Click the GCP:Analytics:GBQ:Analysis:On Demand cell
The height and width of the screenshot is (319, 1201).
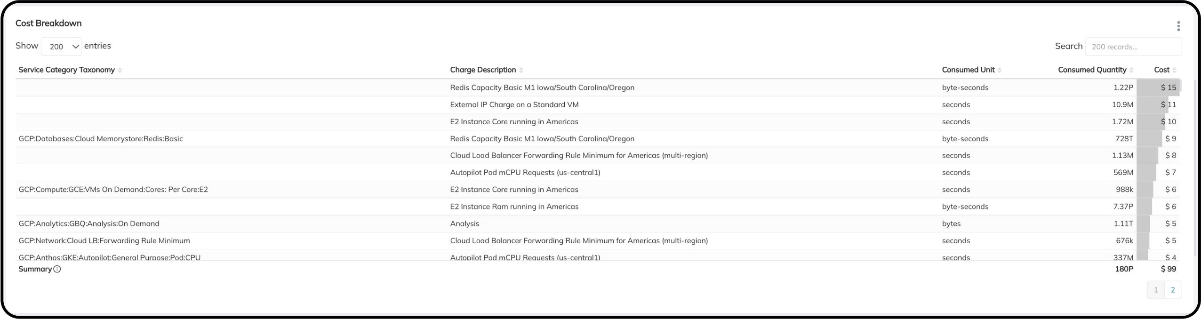(89, 223)
